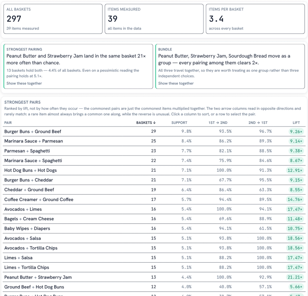Click the 11.48× lift value
Viewport: 308px width, 296px height.
(295, 219)
